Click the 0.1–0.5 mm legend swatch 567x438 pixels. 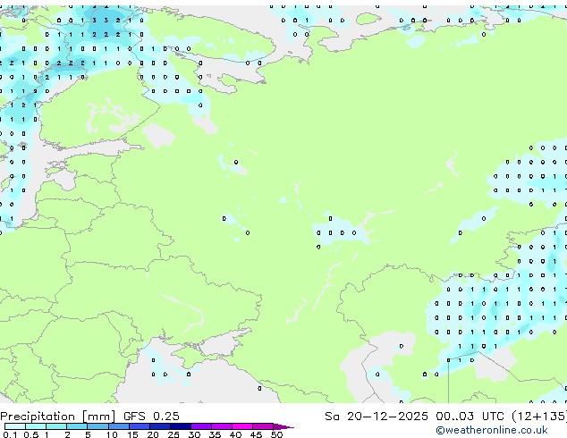[x=15, y=426]
